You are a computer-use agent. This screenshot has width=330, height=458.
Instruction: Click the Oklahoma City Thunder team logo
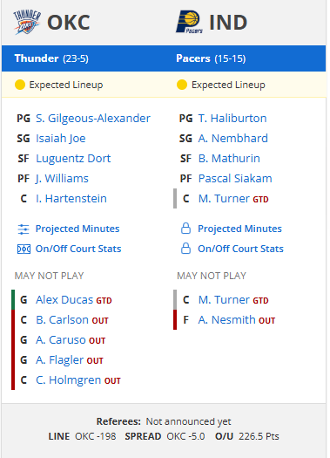point(27,22)
